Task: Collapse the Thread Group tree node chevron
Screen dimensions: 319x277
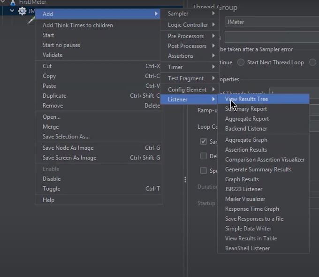Action: [12, 11]
